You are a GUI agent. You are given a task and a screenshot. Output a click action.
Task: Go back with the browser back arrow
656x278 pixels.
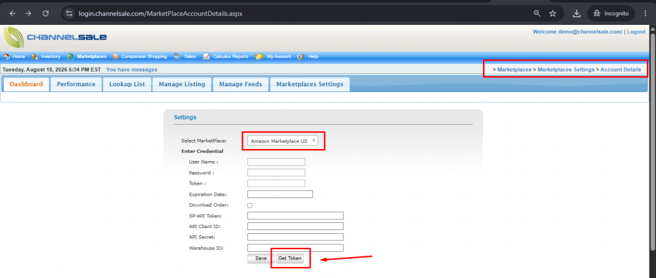click(13, 13)
